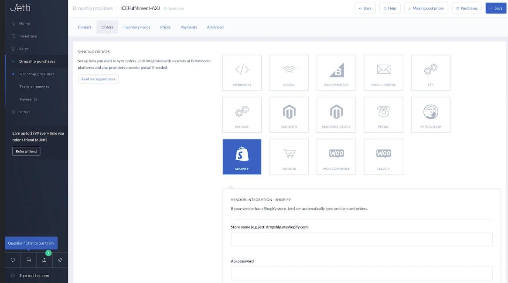508x283 pixels.
Task: Switch to the Contact tab
Action: point(85,27)
